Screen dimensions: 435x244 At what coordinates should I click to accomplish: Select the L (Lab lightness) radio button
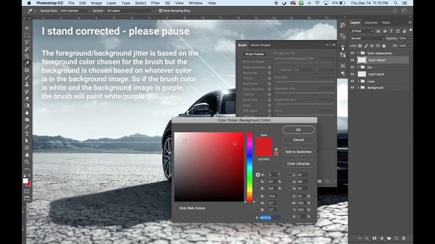coord(290,175)
